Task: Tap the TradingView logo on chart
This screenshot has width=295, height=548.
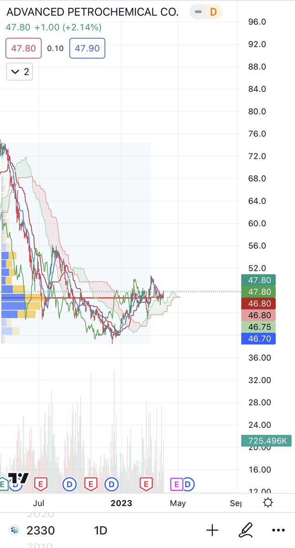Action: coord(19,479)
